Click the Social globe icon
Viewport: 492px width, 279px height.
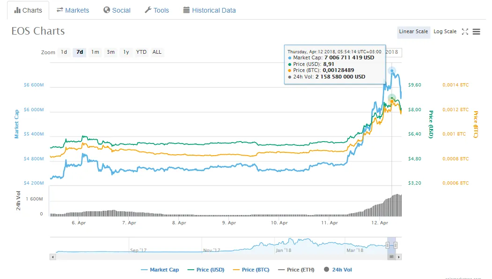pyautogui.click(x=107, y=10)
